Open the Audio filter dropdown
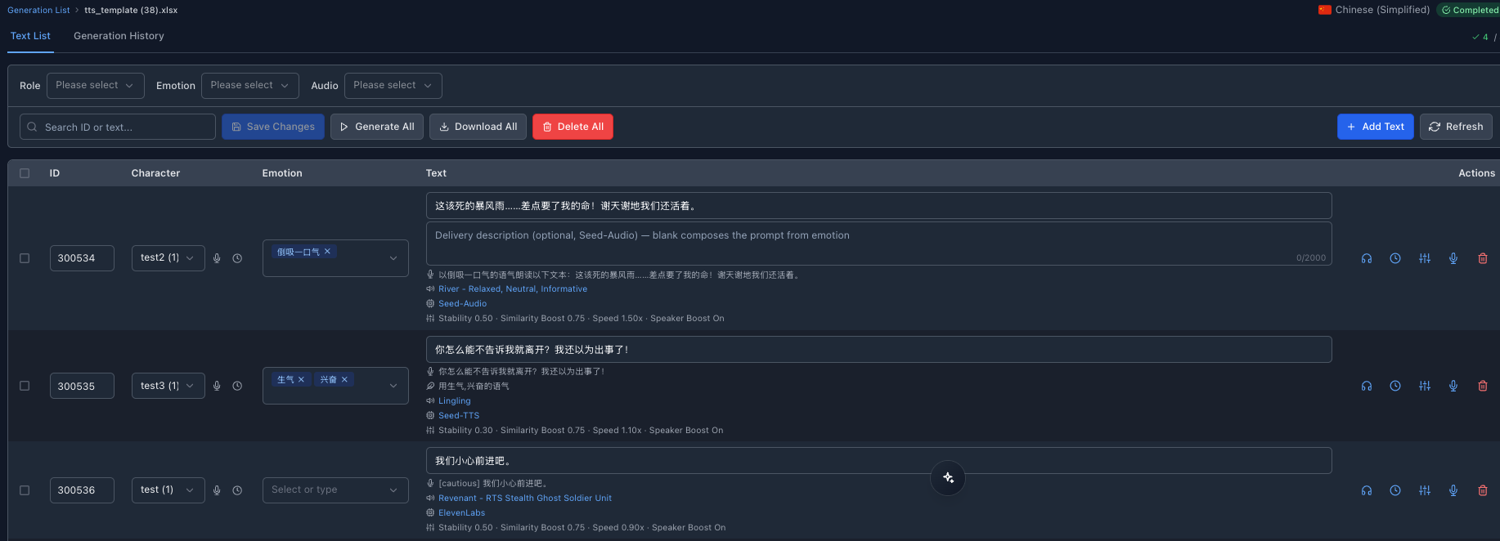This screenshot has height=541, width=1500. [x=393, y=86]
